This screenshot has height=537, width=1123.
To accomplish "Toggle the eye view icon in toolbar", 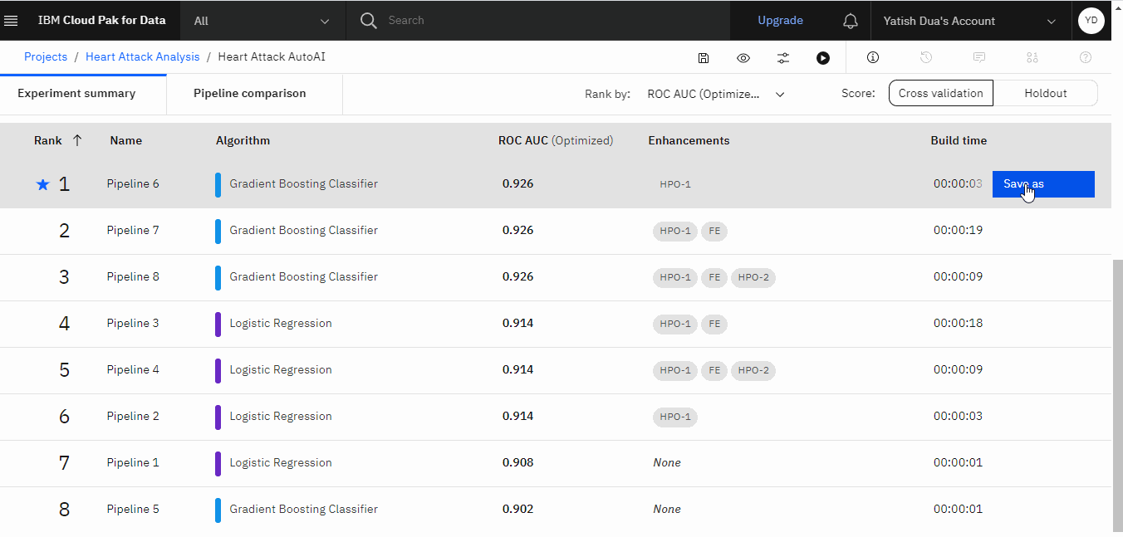I will coord(743,57).
